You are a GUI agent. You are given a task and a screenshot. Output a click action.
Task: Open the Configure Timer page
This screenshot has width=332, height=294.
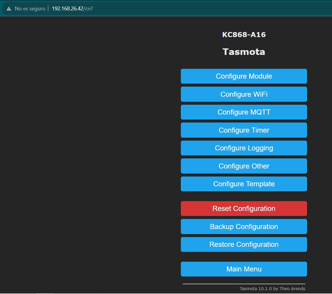tap(244, 130)
